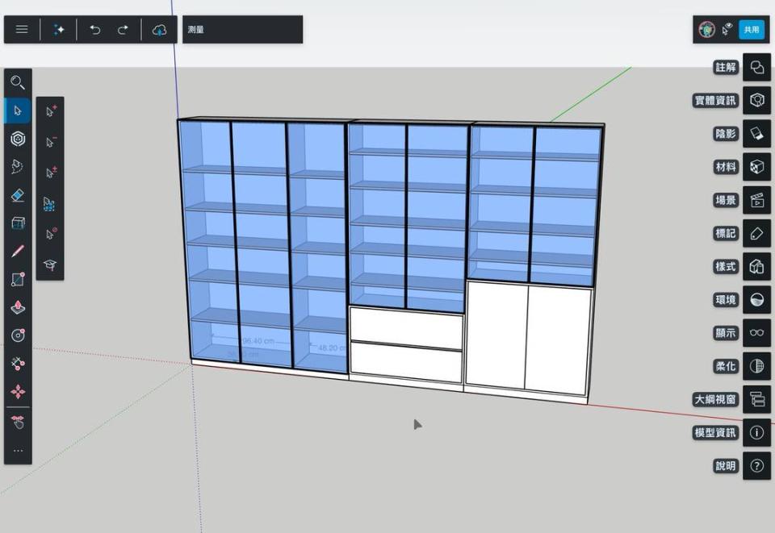This screenshot has height=533, width=775.
Task: Open the 標記 tags panel
Action: click(756, 233)
